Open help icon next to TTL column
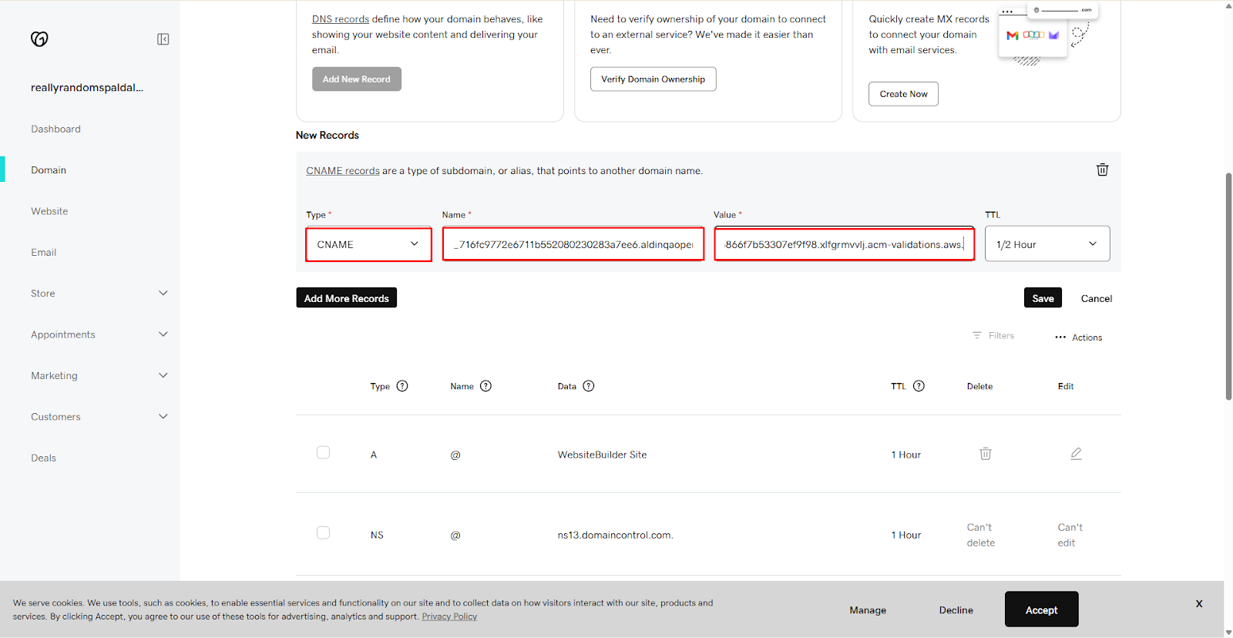Screen dimensions: 1233x638 (x=919, y=386)
